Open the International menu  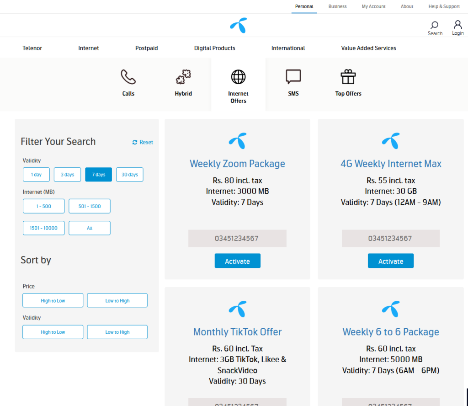coord(288,48)
